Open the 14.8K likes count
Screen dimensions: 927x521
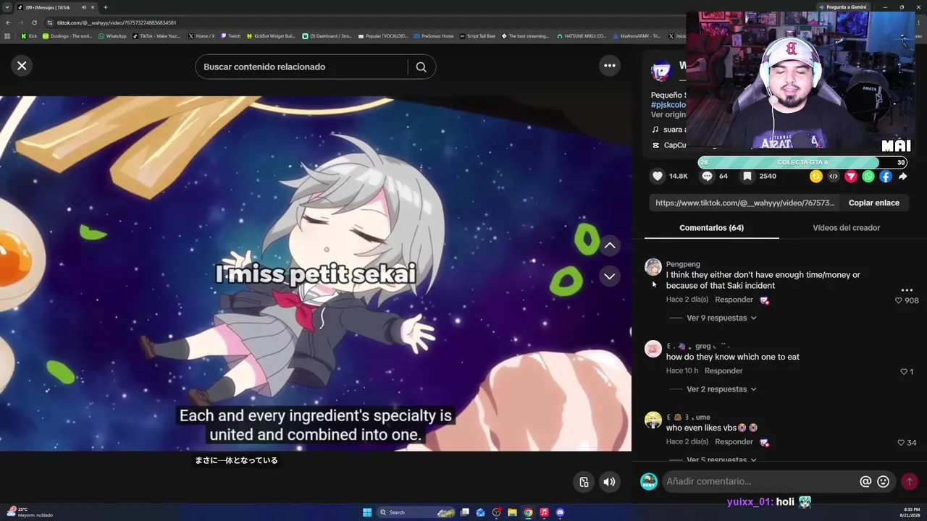point(679,176)
